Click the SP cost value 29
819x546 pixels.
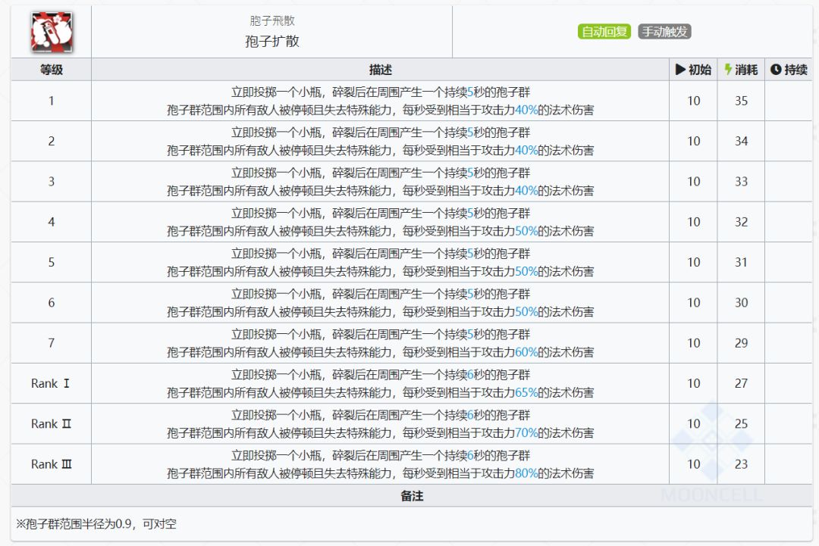pyautogui.click(x=741, y=343)
